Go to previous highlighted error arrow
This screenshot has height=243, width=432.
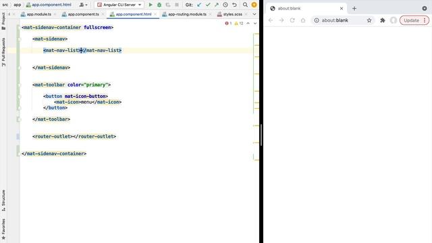tap(248, 24)
